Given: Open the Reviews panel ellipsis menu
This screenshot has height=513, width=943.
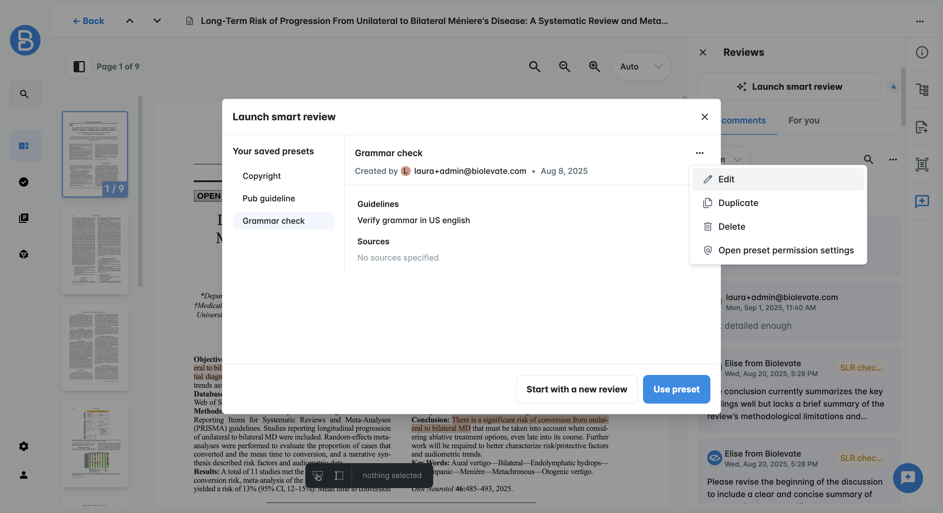Looking at the screenshot, I should 893,160.
